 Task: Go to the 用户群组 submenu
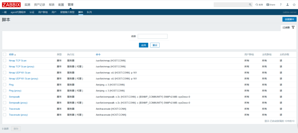tap(43, 12)
